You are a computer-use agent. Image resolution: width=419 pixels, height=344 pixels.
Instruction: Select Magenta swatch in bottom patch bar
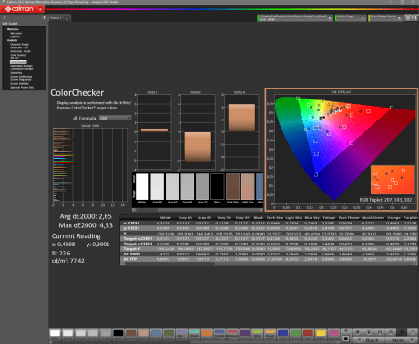333,335
